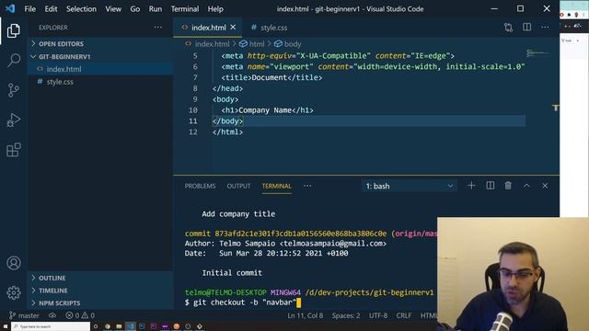This screenshot has height=331, width=589.
Task: Open the Run and Debug view icon
Action: pos(14,120)
